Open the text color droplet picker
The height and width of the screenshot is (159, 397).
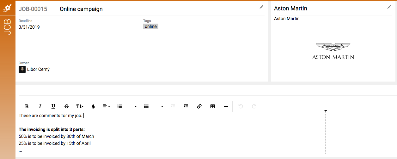93,106
